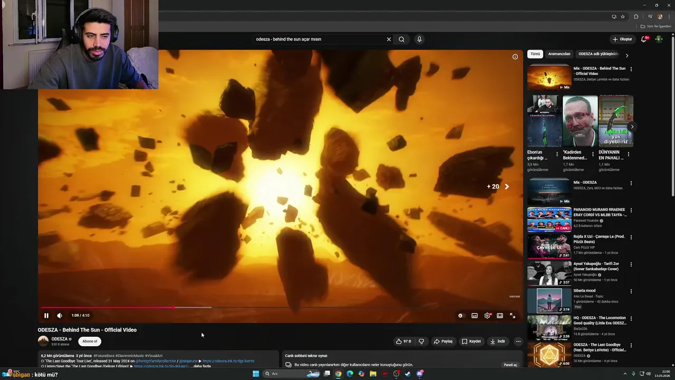Open the player settings gear

[x=487, y=316]
